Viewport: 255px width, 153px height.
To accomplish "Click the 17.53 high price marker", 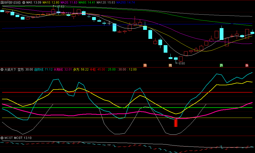I will [x=59, y=7].
